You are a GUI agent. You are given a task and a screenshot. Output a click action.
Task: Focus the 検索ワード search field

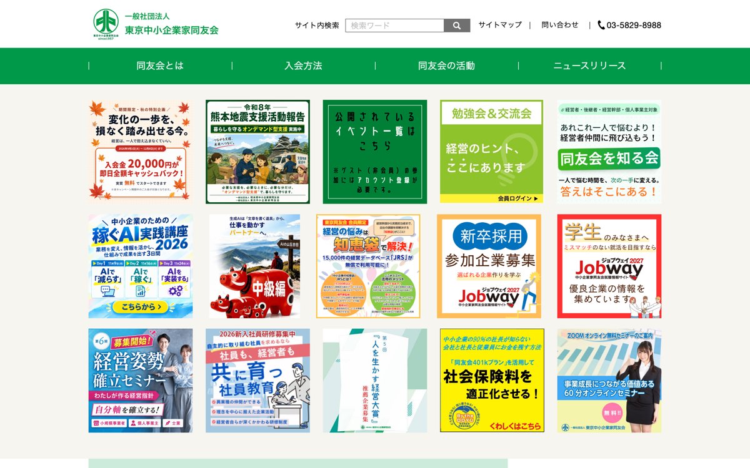[394, 26]
